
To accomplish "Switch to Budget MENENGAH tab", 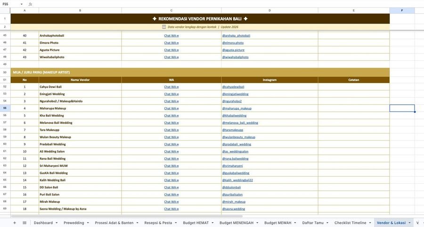I will tap(236, 223).
